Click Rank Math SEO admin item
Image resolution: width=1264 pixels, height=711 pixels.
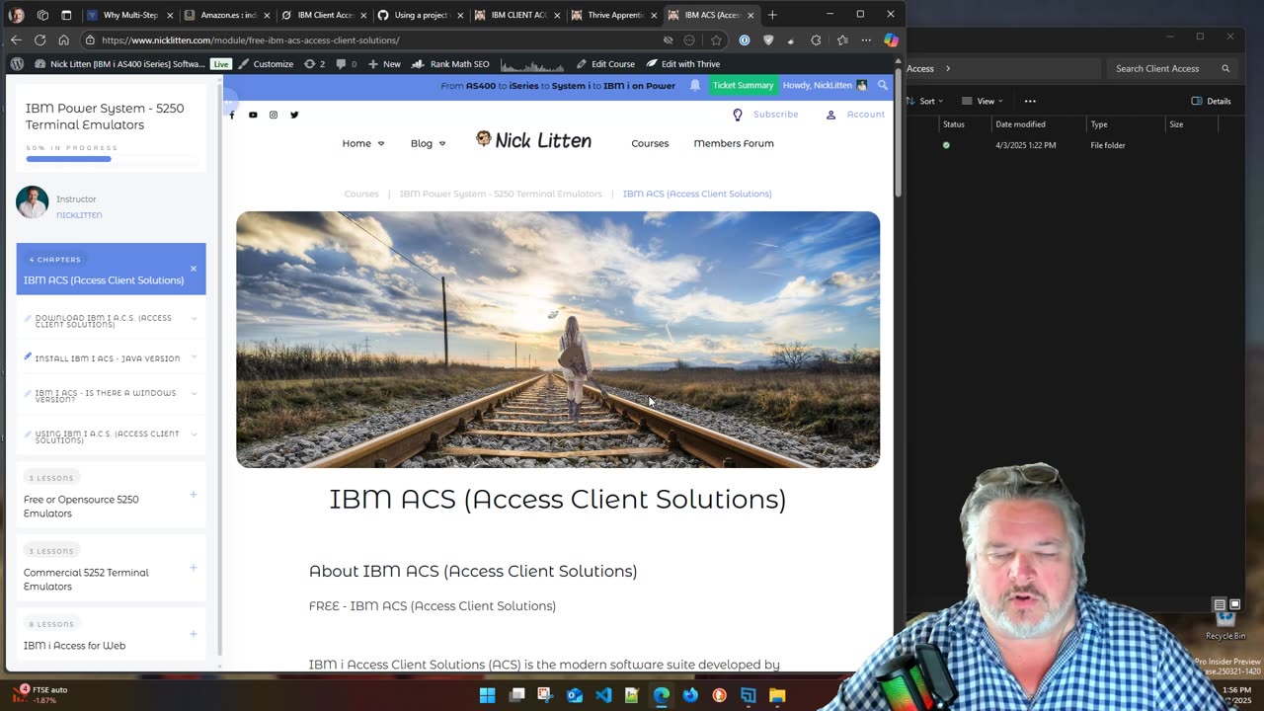click(x=451, y=63)
